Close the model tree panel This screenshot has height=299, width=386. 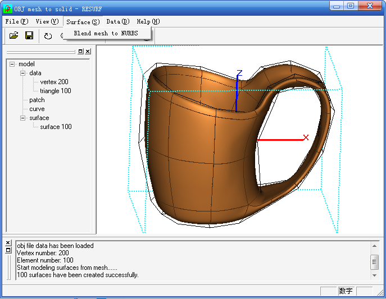(x=88, y=52)
